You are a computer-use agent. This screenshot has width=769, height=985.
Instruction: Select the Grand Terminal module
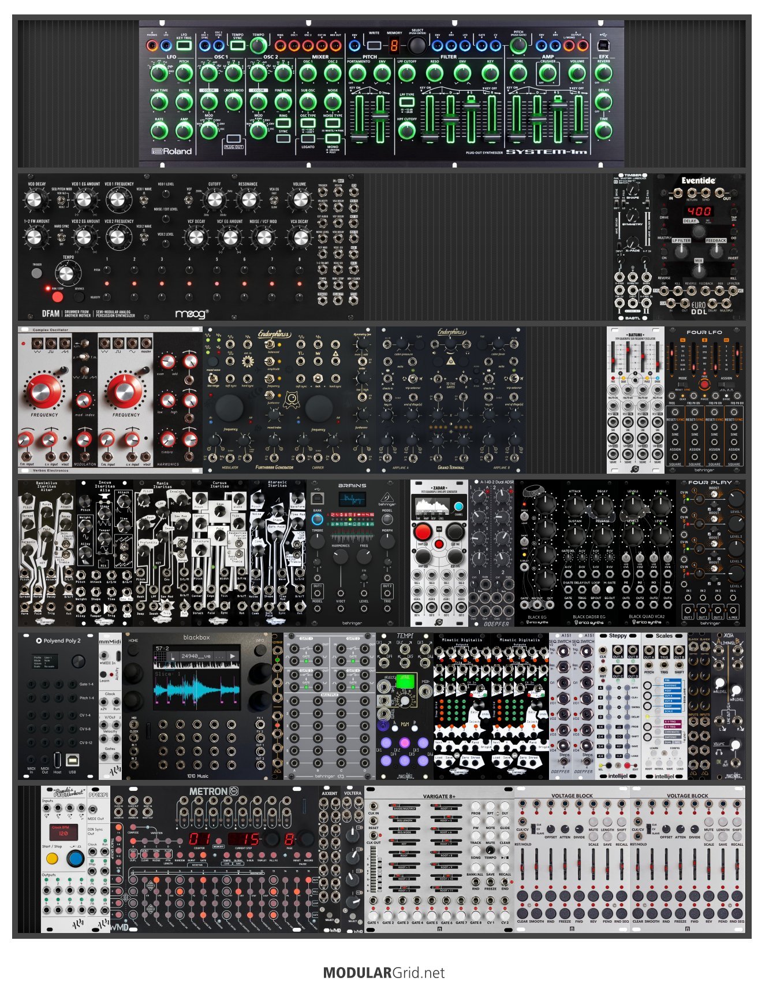[x=451, y=400]
